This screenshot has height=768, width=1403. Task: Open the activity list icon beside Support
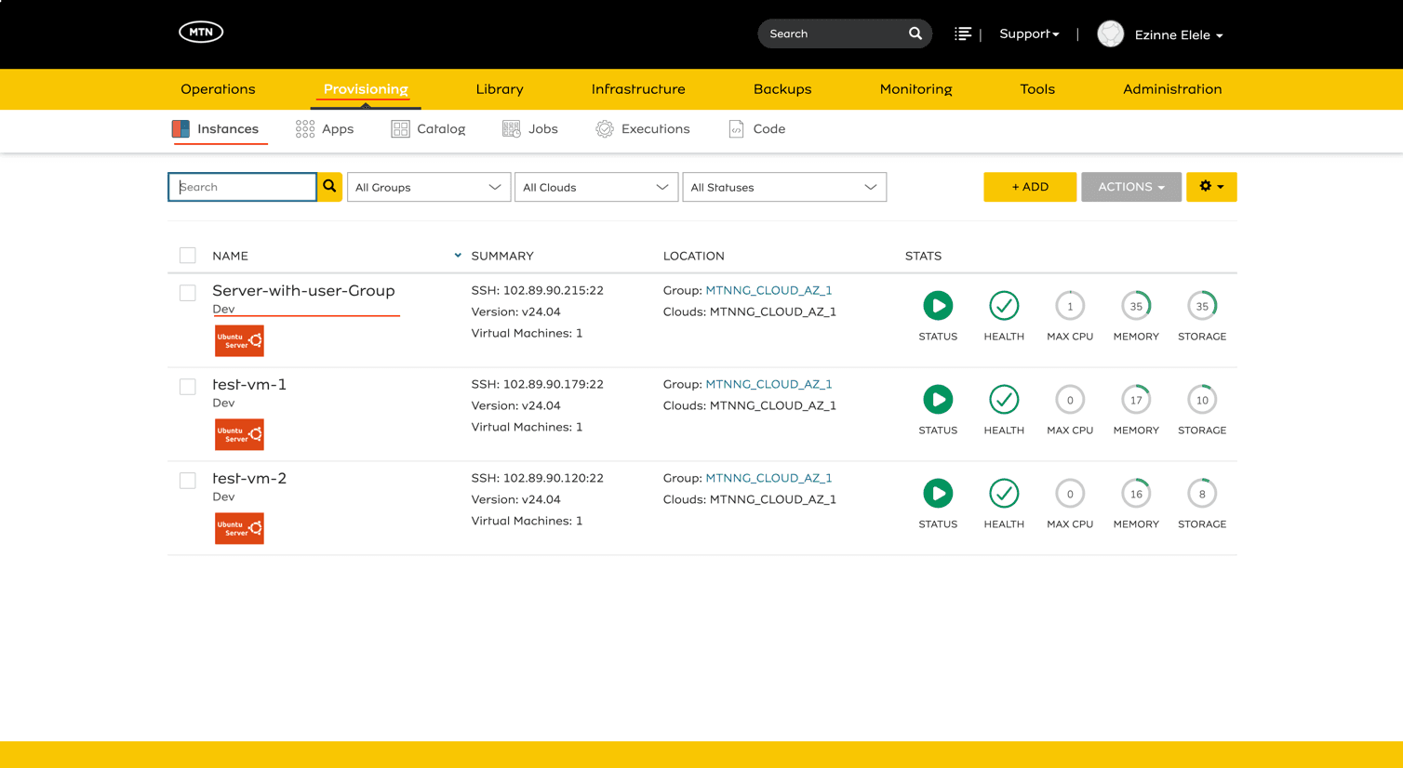click(963, 33)
